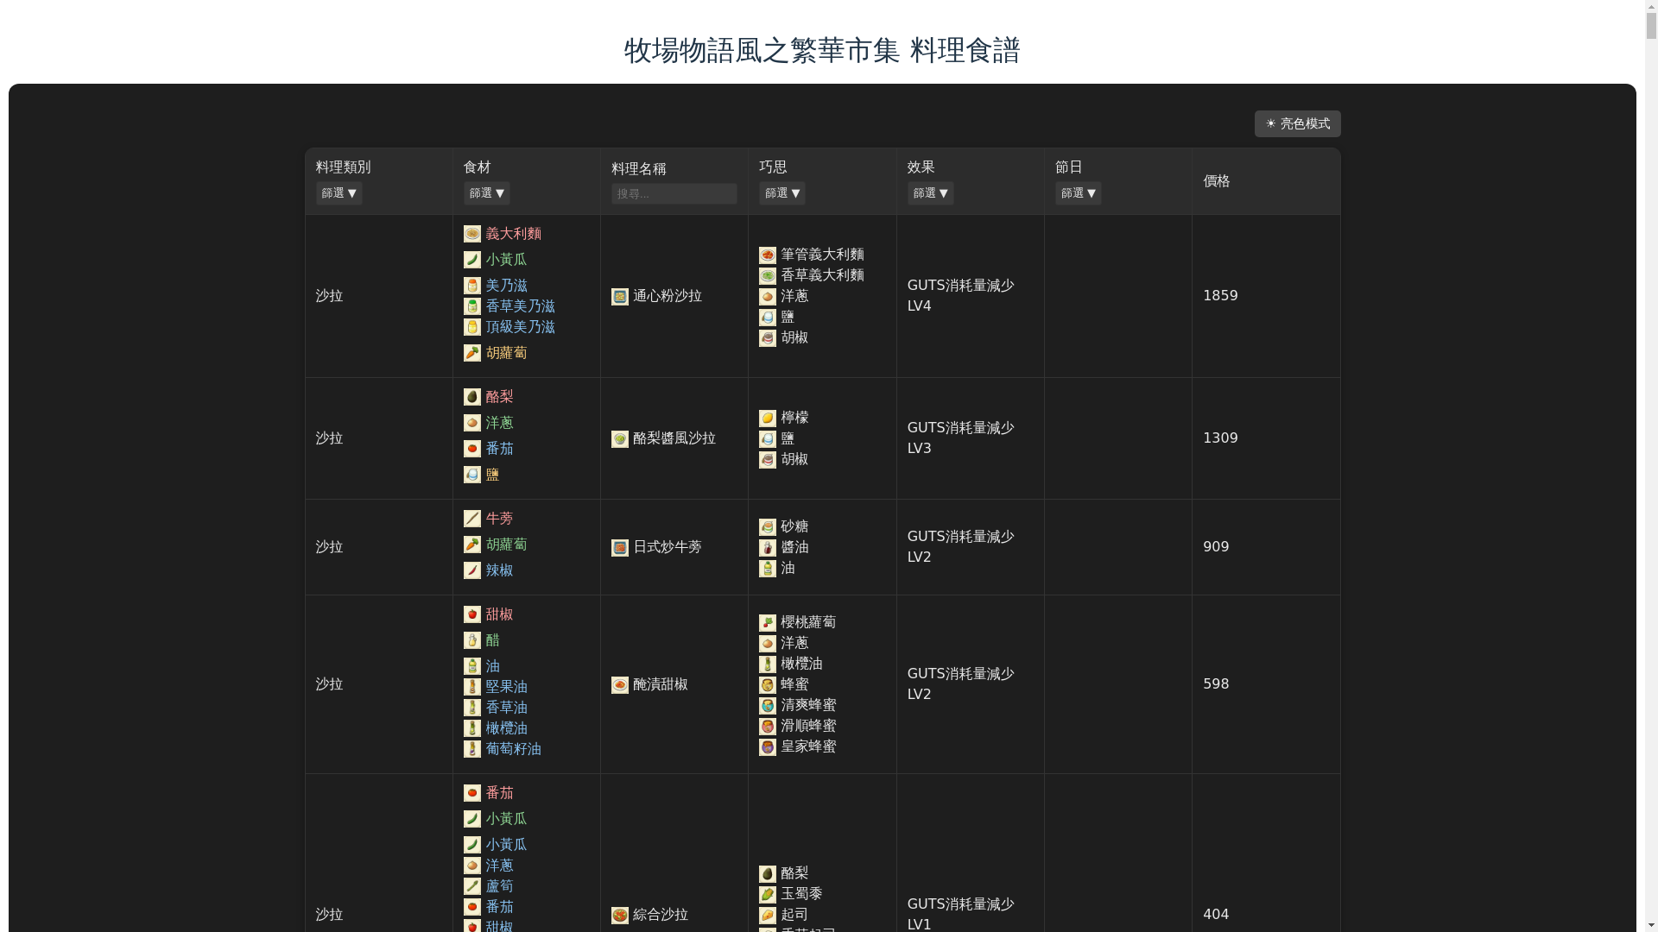
Task: Click the 酪梨醬風沙拉 dish icon
Action: pos(620,439)
